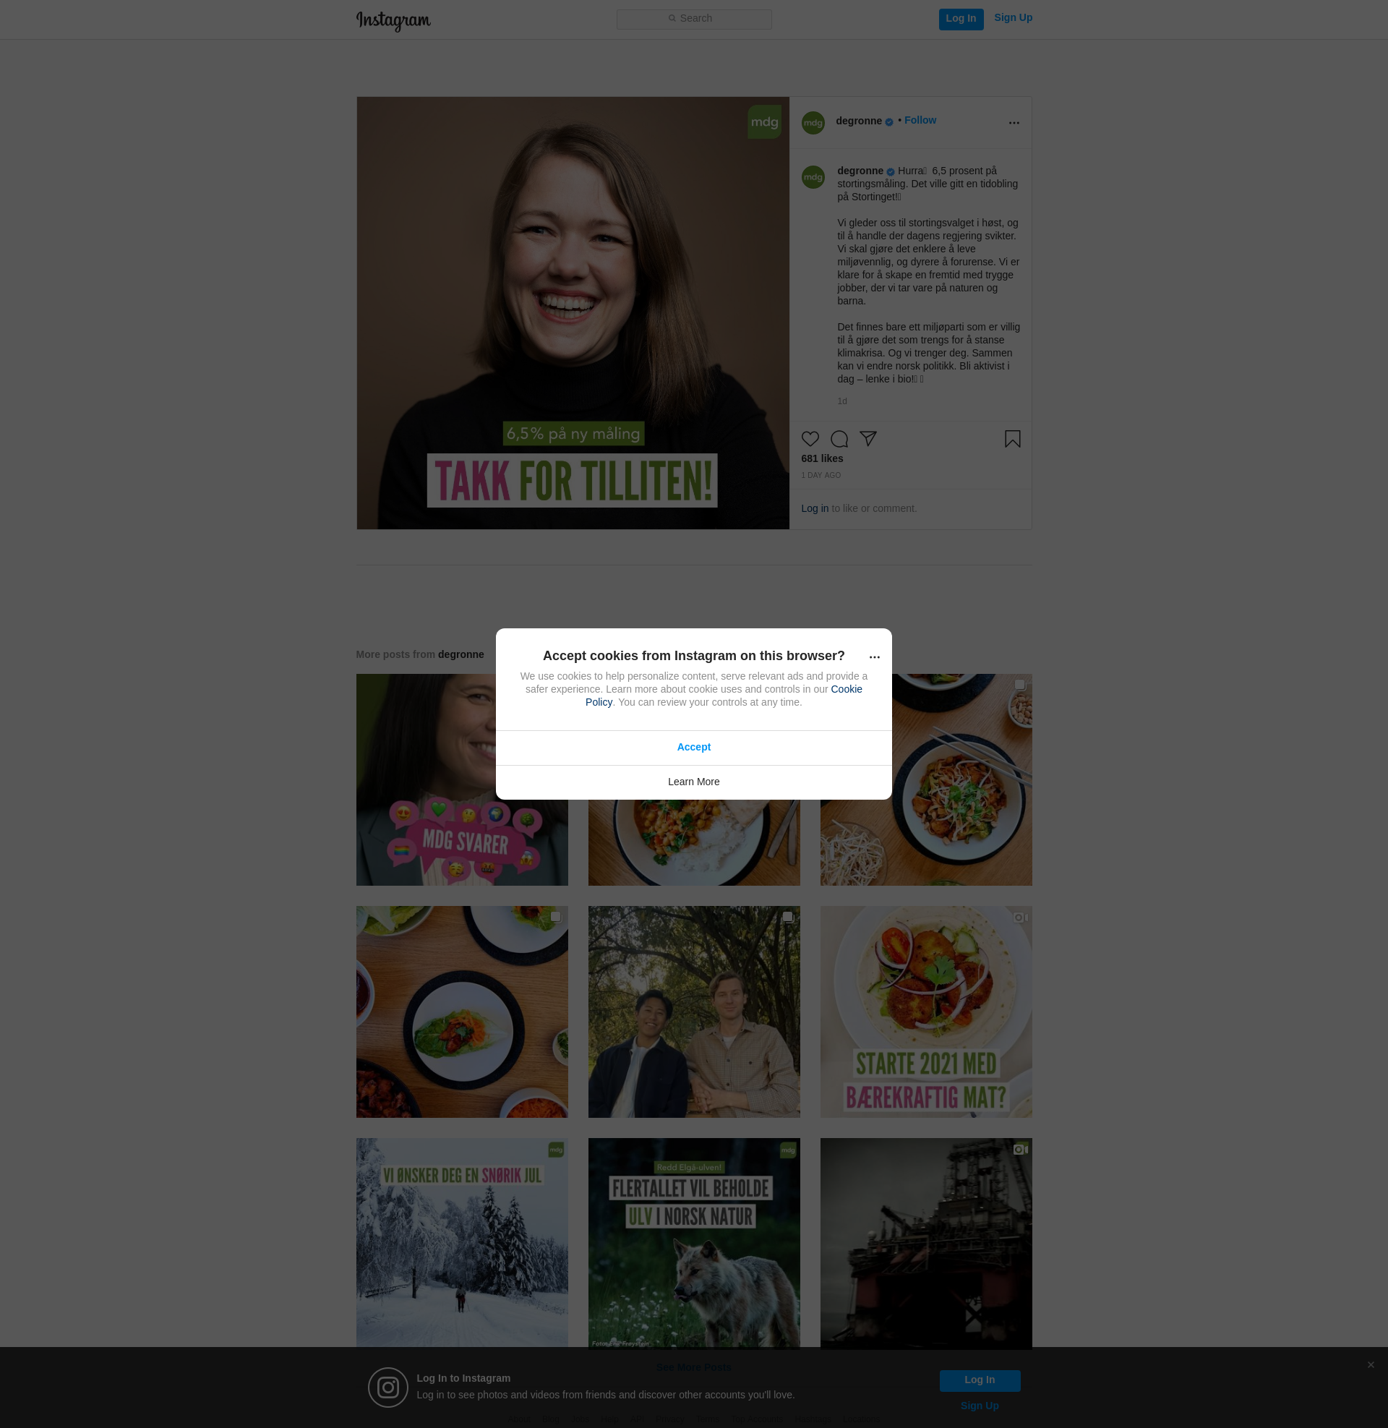This screenshot has width=1388, height=1428.
Task: Click degronne username in caption
Action: [860, 171]
